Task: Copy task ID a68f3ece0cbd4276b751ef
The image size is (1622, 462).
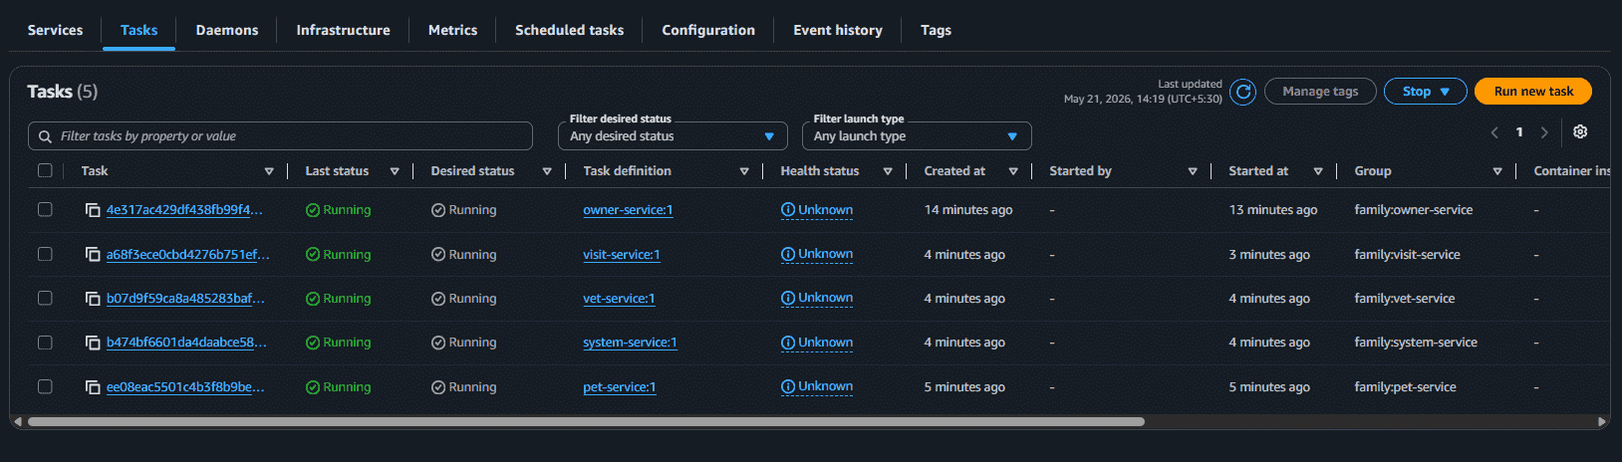Action: click(x=93, y=255)
